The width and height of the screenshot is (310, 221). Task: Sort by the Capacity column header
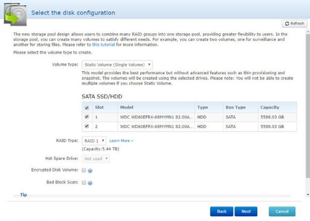(278, 107)
